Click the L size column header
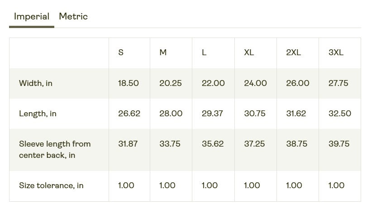Viewport: 367px width, 209px height. coord(204,52)
